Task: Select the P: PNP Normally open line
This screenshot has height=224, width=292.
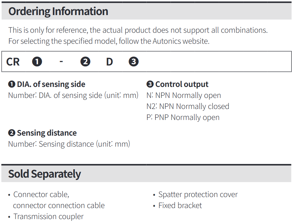Action: pos(183,118)
